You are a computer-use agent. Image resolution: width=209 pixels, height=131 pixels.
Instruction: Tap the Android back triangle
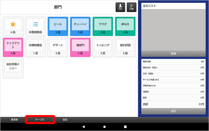(83, 127)
